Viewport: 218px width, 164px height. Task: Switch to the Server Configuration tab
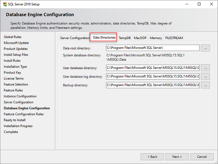75,38
